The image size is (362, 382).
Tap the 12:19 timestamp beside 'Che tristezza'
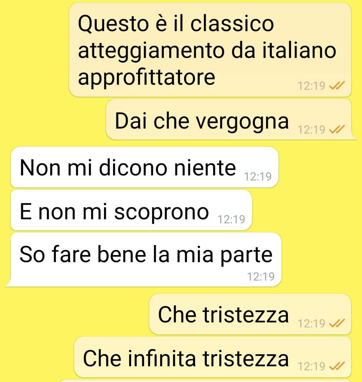311,323
